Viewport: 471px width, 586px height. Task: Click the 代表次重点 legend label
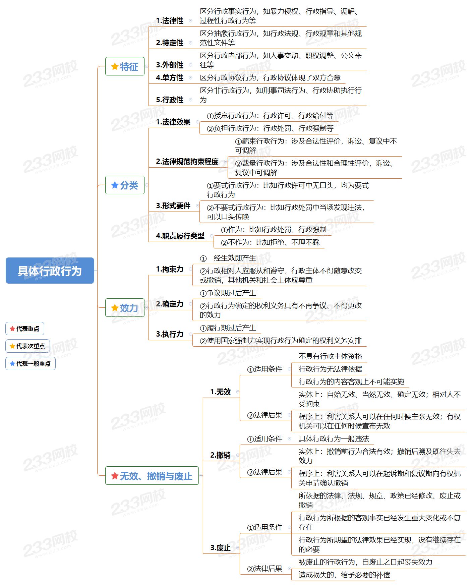coord(31,346)
